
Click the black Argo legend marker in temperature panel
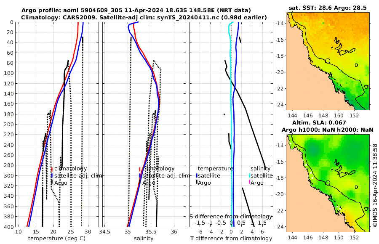tap(52, 182)
